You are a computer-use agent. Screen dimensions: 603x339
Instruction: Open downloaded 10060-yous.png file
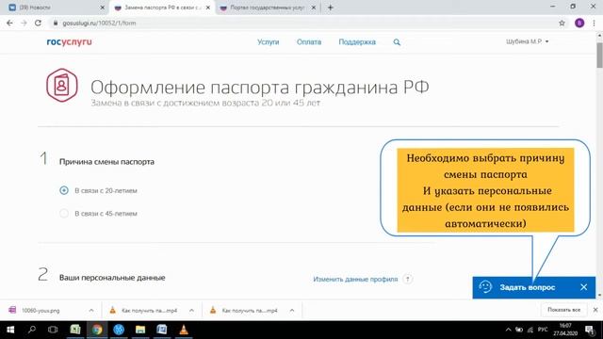click(x=41, y=310)
